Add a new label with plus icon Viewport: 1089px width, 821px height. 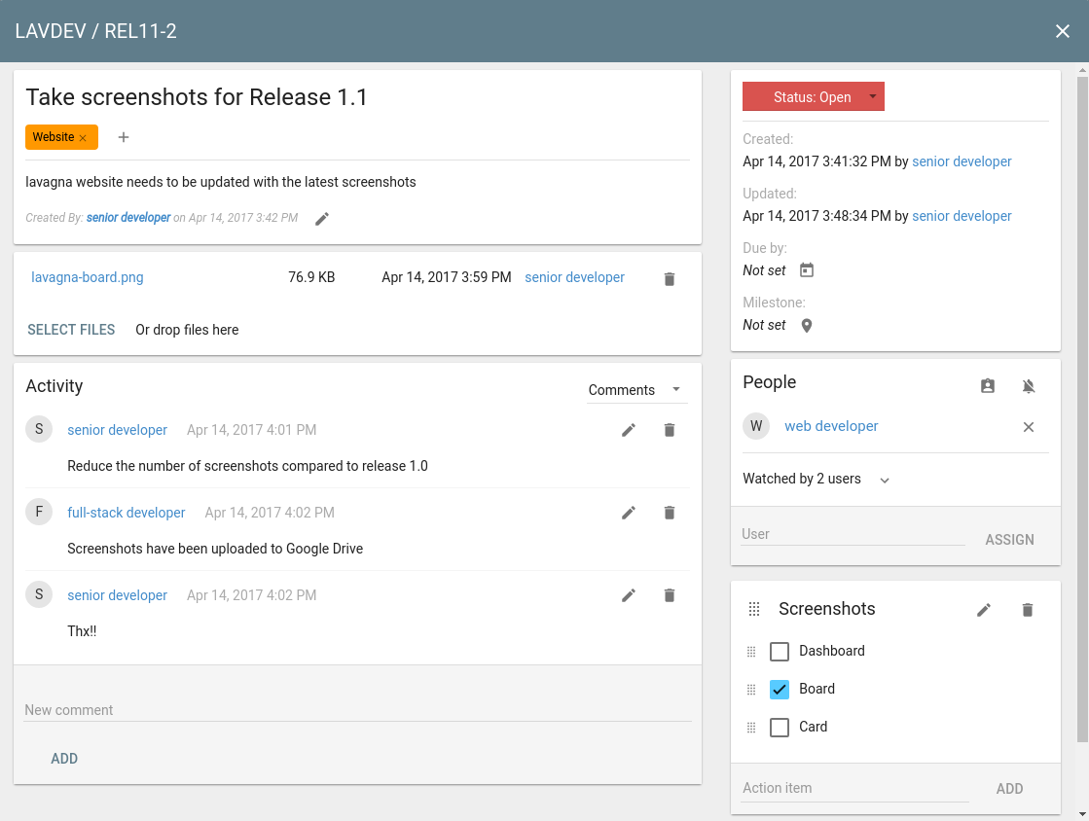[x=124, y=137]
